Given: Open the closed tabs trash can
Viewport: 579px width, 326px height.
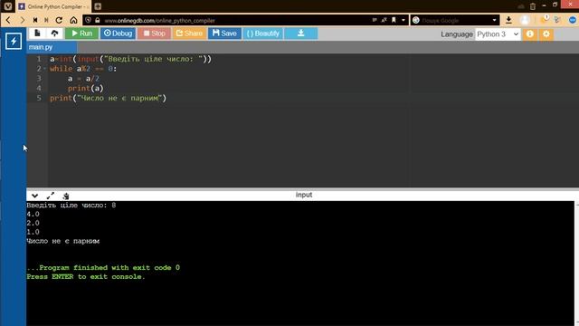Looking at the screenshot, I should (533, 6).
